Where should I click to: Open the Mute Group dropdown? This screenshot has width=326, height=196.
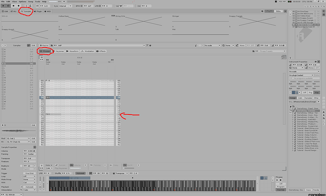pos(29,180)
